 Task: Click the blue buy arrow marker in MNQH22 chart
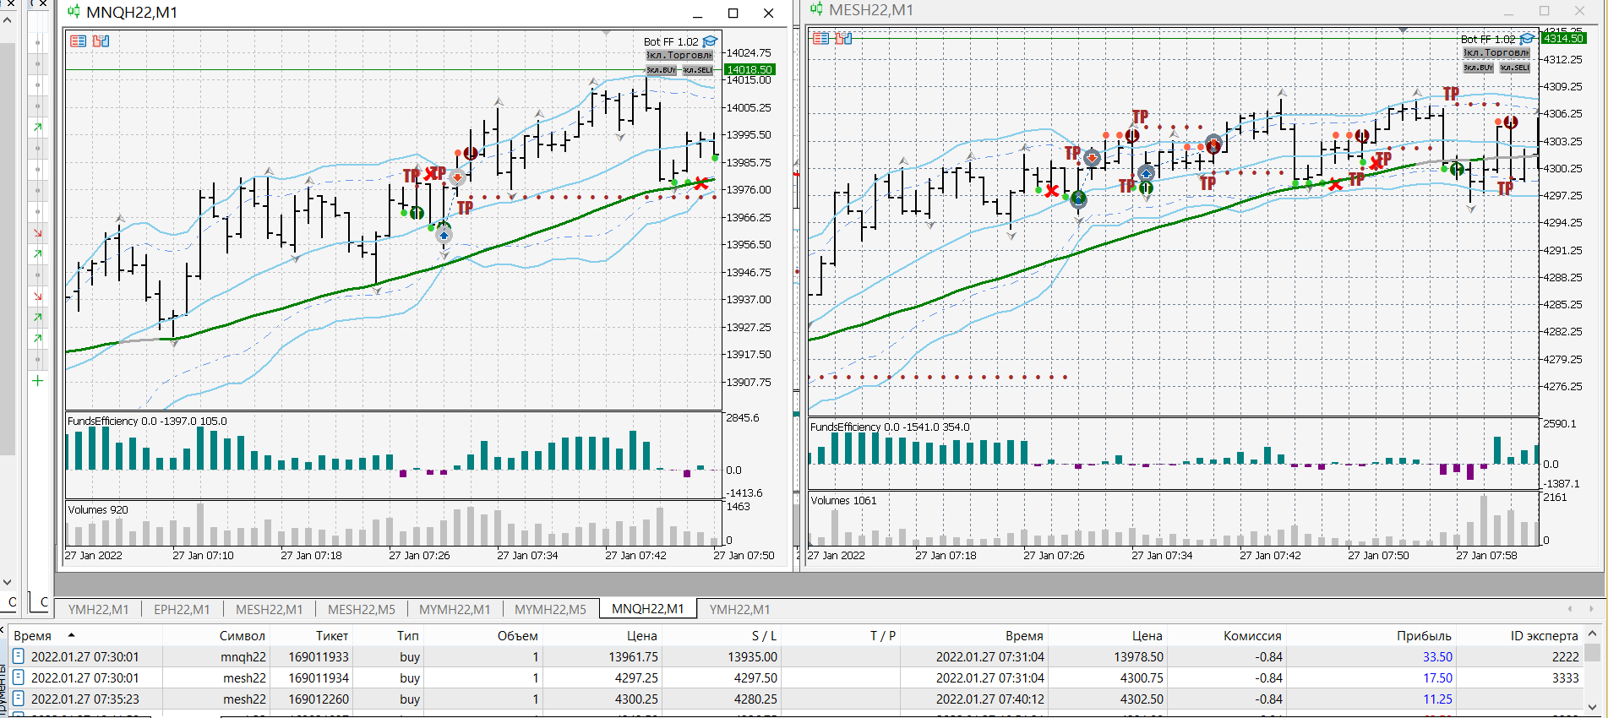[x=444, y=235]
